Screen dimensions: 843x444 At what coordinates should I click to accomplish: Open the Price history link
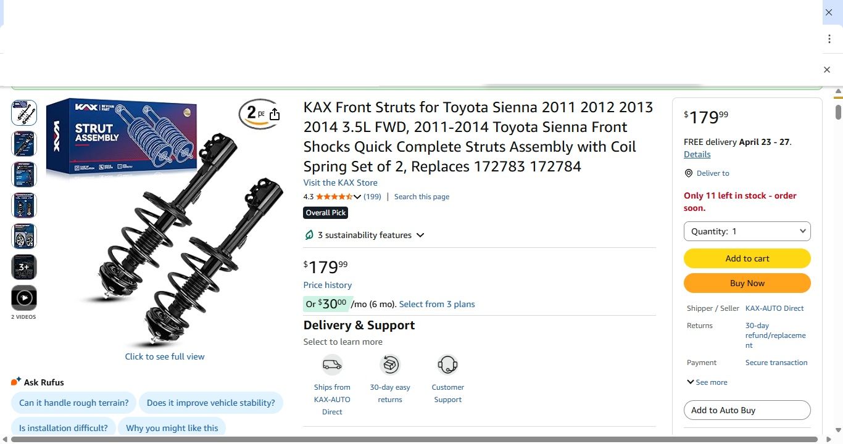pos(327,285)
